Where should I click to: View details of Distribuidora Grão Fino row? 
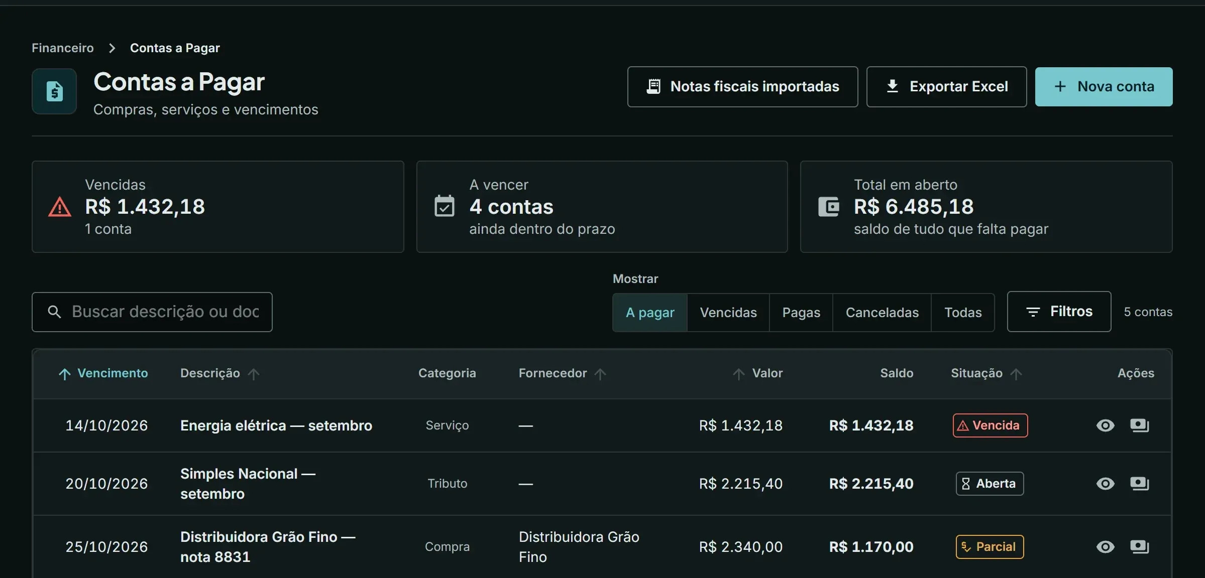pyautogui.click(x=1105, y=547)
